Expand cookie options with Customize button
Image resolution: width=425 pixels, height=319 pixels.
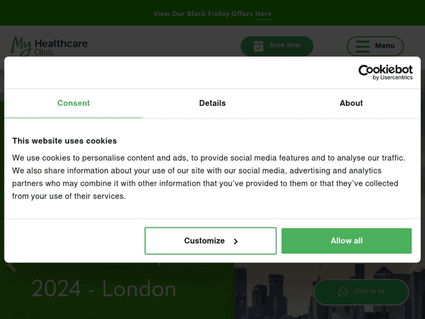pos(211,241)
